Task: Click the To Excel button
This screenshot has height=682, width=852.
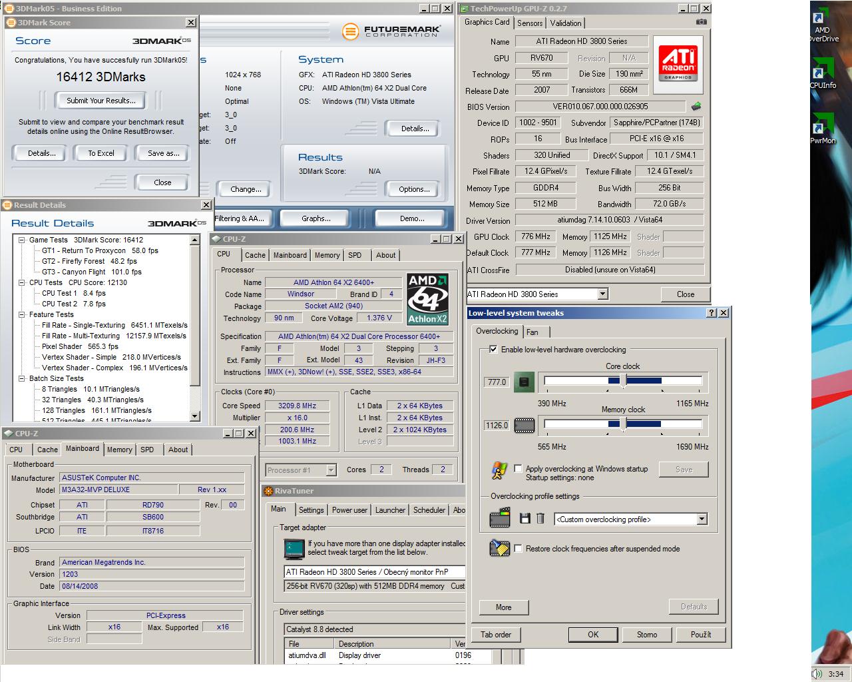Action: point(101,153)
